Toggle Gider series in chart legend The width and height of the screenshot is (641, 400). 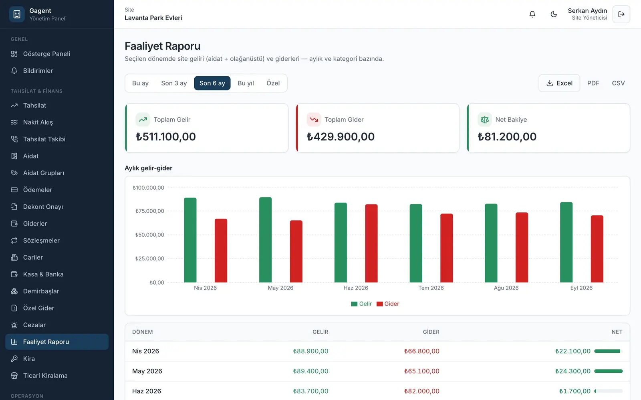point(388,304)
